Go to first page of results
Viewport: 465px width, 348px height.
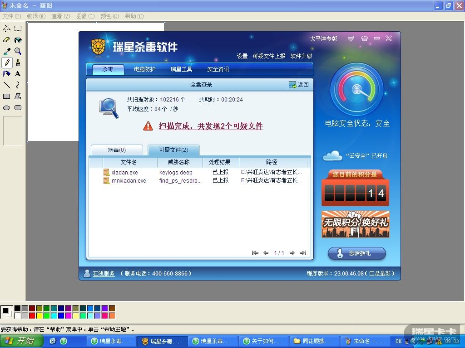(x=255, y=253)
